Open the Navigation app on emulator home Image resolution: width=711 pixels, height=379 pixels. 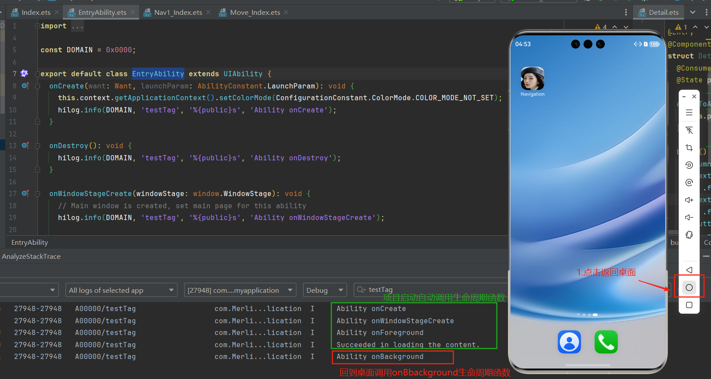pos(532,81)
